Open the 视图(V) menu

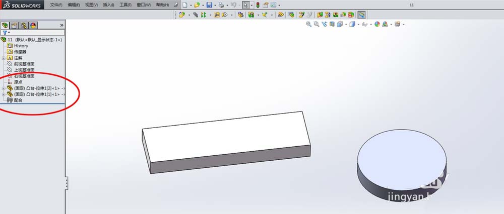click(x=92, y=5)
